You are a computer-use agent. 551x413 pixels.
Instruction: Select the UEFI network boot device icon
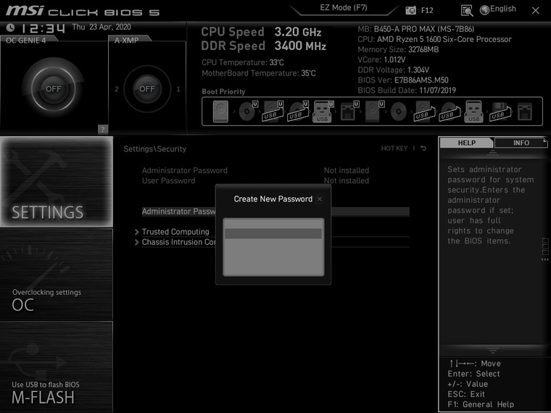pos(349,112)
